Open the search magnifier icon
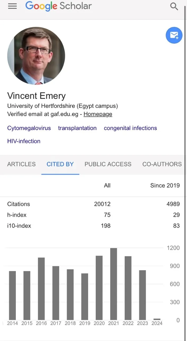Viewport: 187px width, 341px height. click(174, 6)
